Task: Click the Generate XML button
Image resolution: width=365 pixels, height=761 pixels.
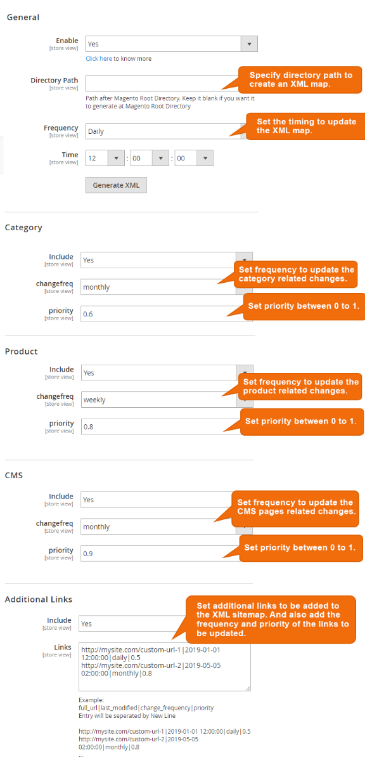Action: [x=116, y=185]
